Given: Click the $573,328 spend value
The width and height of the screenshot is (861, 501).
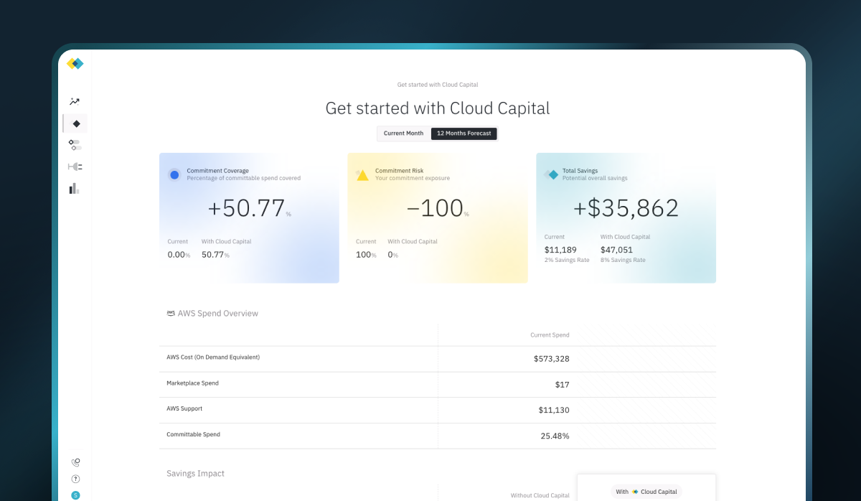Looking at the screenshot, I should (x=552, y=359).
